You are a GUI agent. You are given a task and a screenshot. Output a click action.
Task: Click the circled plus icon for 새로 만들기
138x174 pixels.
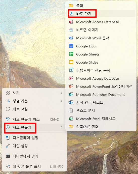click(8, 127)
